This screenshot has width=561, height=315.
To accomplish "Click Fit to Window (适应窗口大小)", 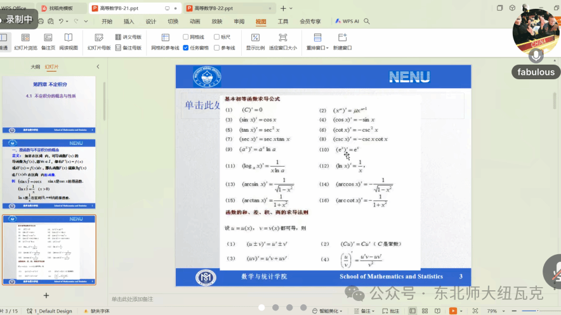I will click(282, 42).
